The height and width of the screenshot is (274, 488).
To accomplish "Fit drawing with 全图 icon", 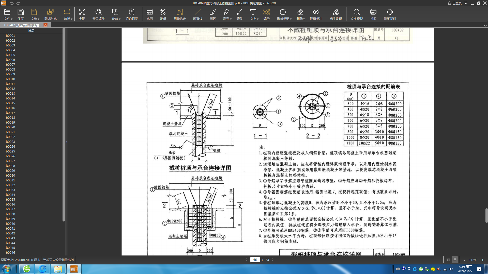I will coord(82,12).
